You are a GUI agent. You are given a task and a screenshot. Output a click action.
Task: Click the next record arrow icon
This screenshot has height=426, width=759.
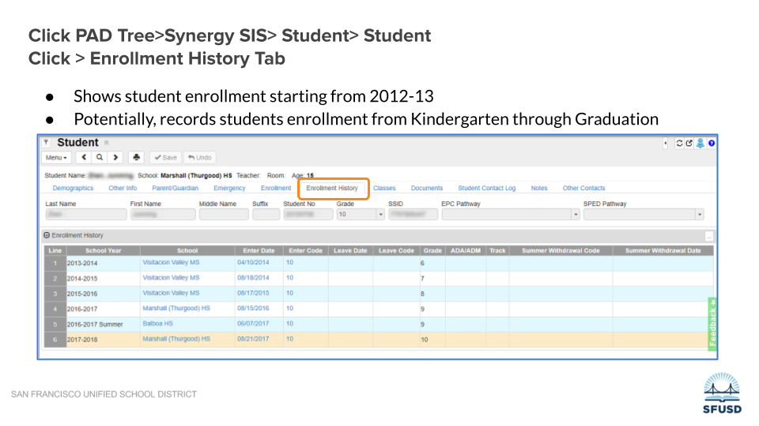coord(116,157)
